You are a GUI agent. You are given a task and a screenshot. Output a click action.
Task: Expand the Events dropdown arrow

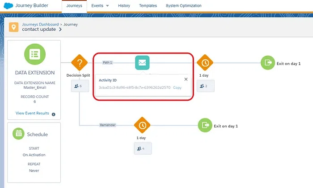point(107,6)
